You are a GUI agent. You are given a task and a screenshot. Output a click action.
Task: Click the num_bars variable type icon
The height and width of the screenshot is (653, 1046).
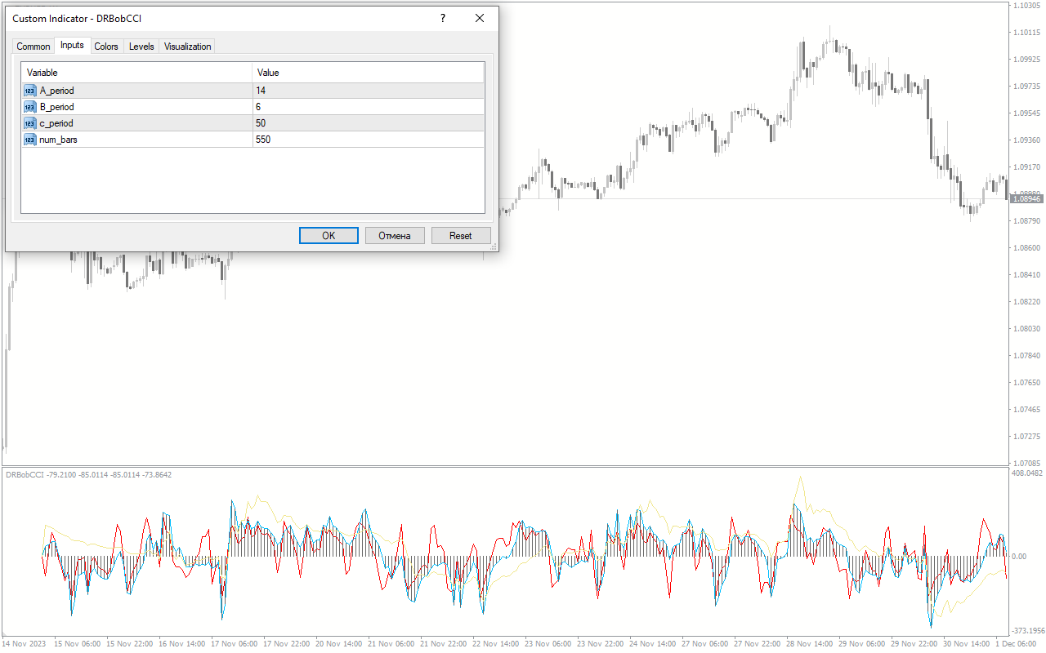pyautogui.click(x=30, y=140)
